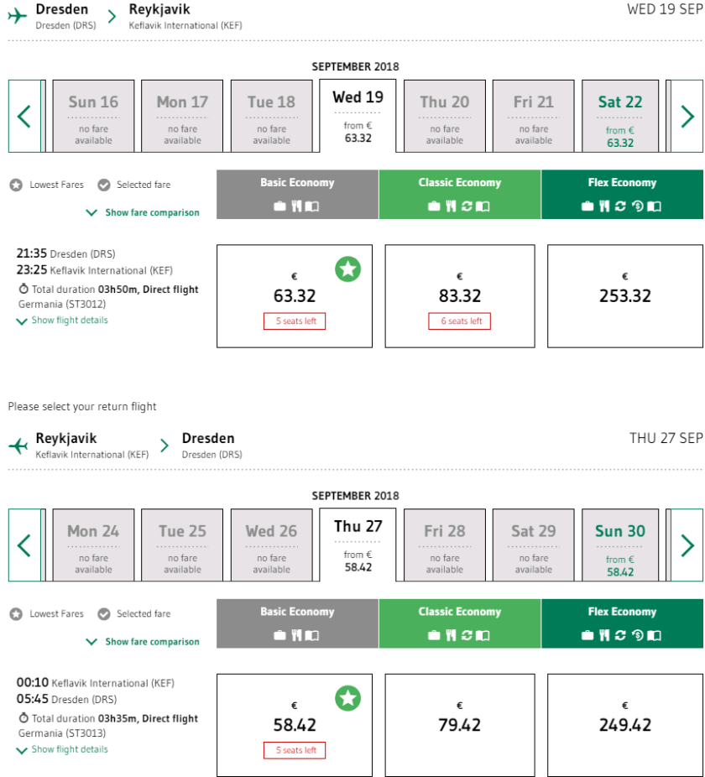This screenshot has width=705, height=777.
Task: Choose outbound Flex Economy fare €253.32
Action: pos(624,296)
